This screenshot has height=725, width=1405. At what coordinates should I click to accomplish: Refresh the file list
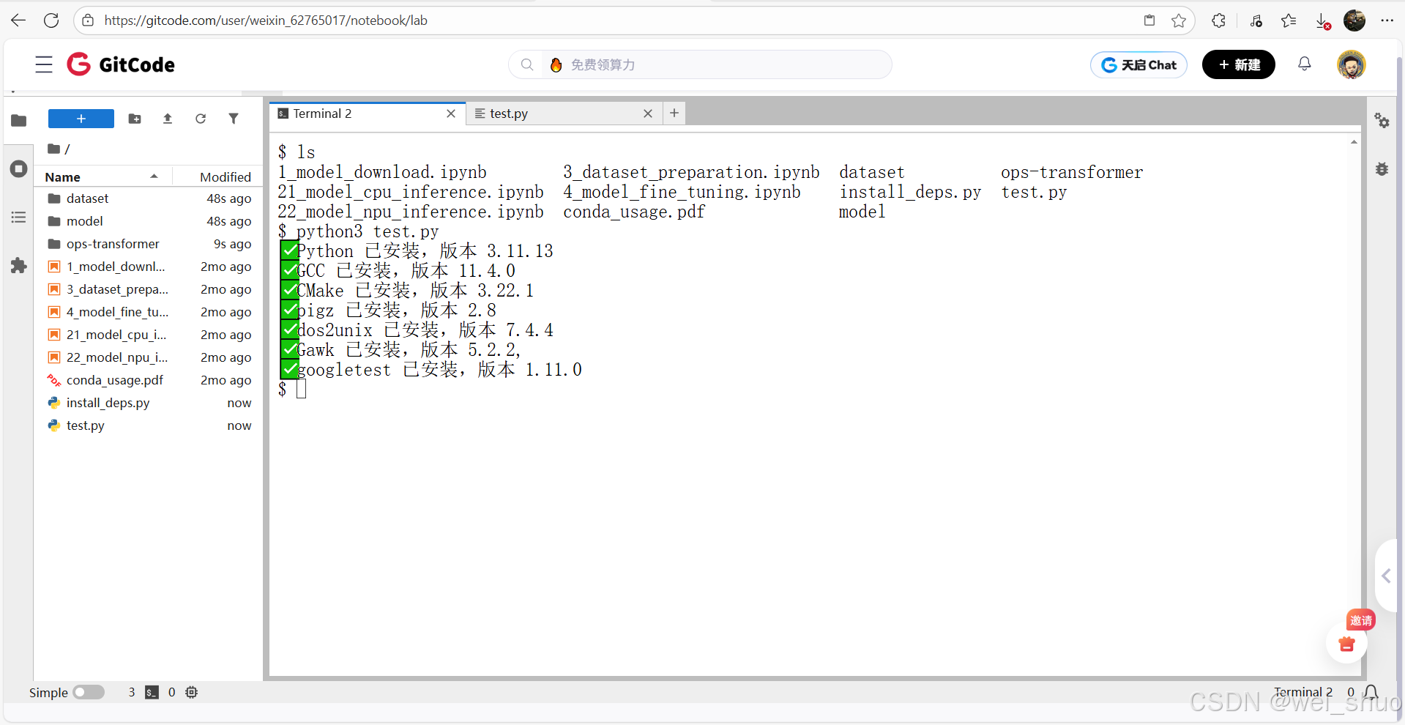click(x=201, y=119)
